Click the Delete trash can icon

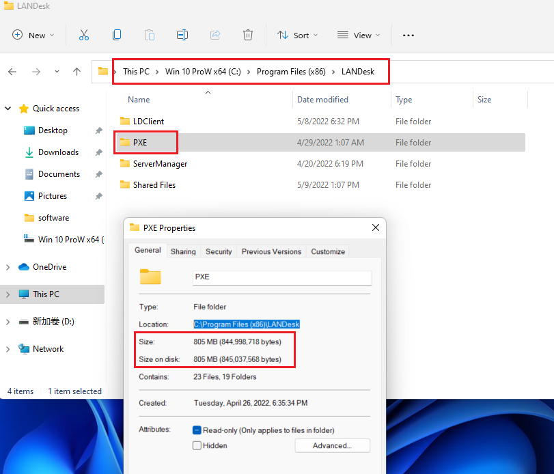[248, 35]
